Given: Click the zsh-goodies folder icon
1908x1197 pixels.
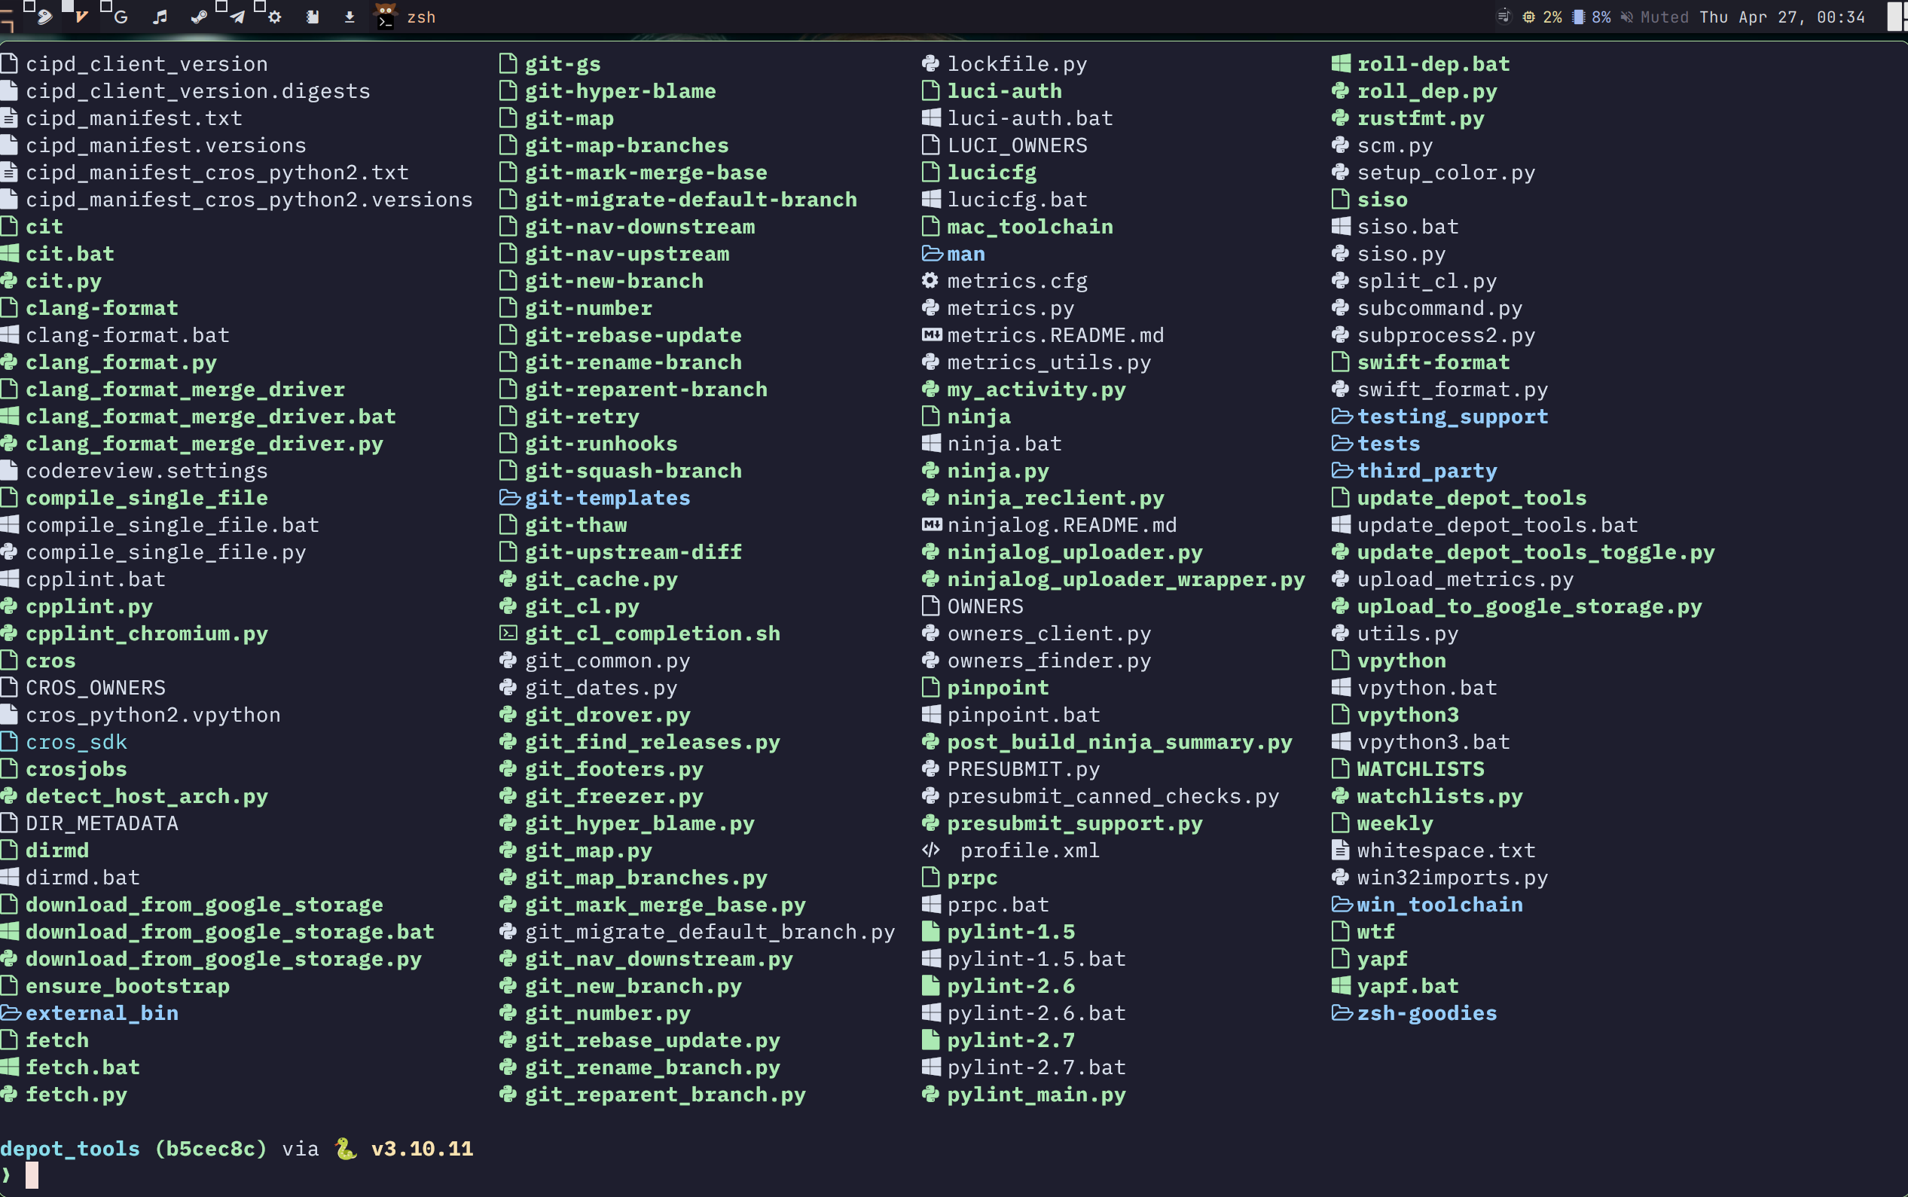Looking at the screenshot, I should (1342, 1013).
